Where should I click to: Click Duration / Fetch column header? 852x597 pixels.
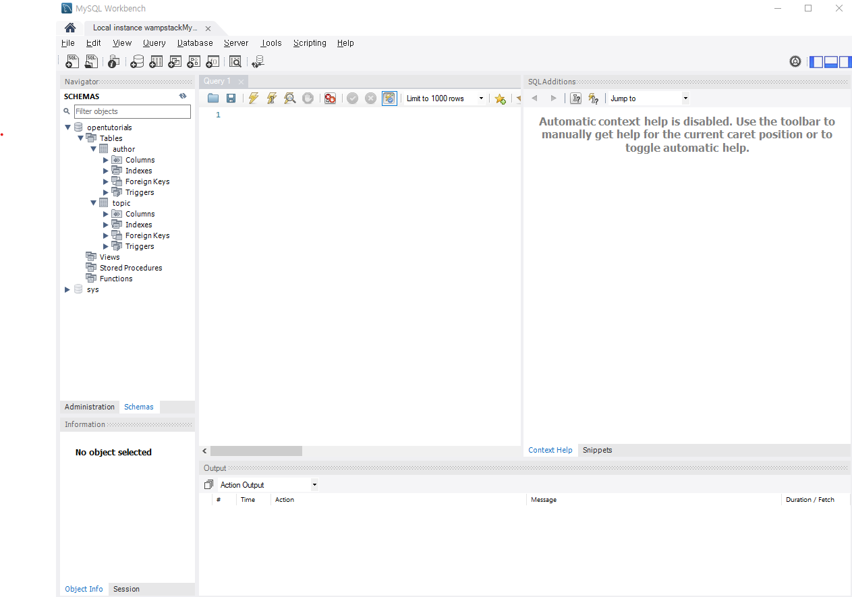coord(810,500)
